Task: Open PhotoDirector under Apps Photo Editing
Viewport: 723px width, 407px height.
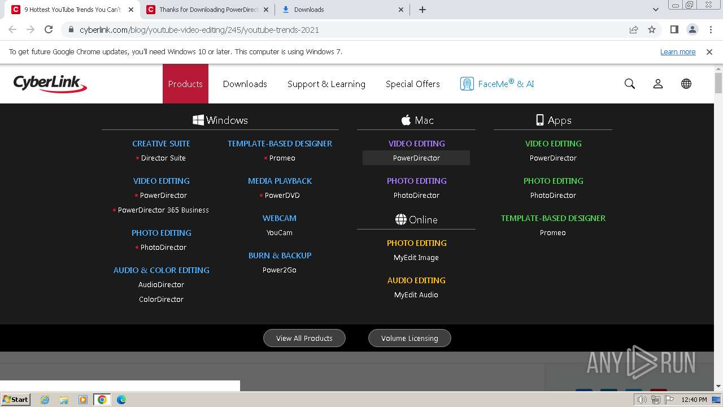Action: (x=553, y=196)
